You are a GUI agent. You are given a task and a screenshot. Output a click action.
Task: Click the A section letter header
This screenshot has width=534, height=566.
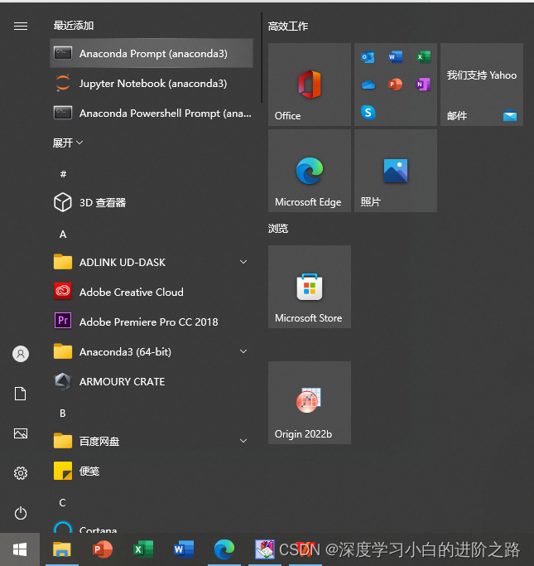[x=63, y=235]
